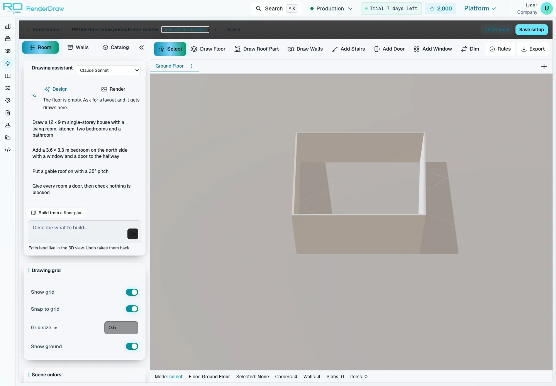The image size is (556, 386).
Task: Click the Rules button
Action: coord(500,49)
